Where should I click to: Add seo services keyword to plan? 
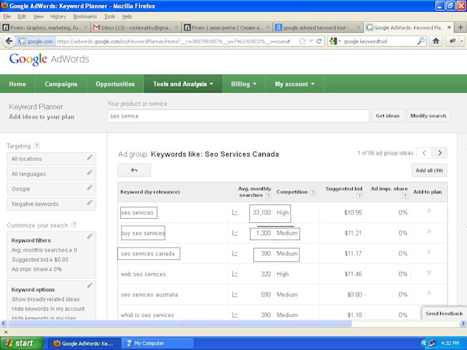(429, 211)
